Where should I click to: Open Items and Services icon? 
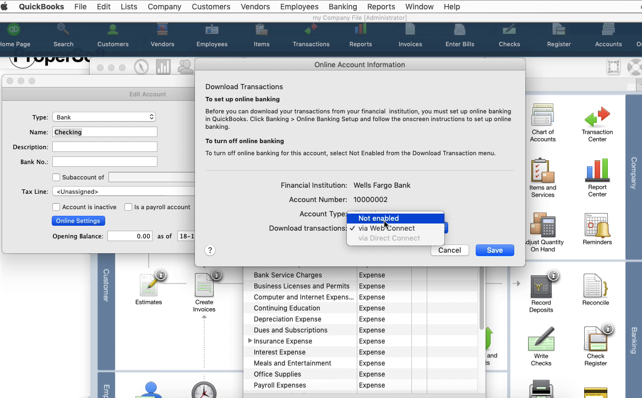pos(542,178)
